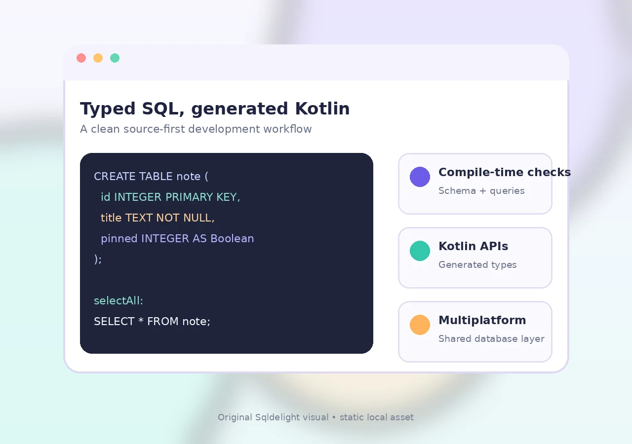
Task: Click the 'pinned INTEGER AS Boolean' code line
Action: [x=177, y=239]
